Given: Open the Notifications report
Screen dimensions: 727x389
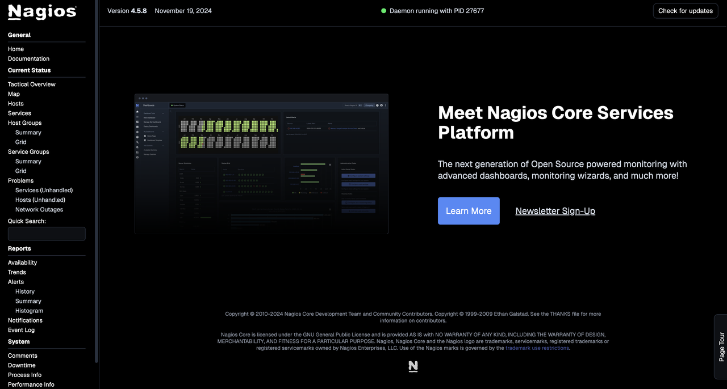Looking at the screenshot, I should [x=25, y=320].
